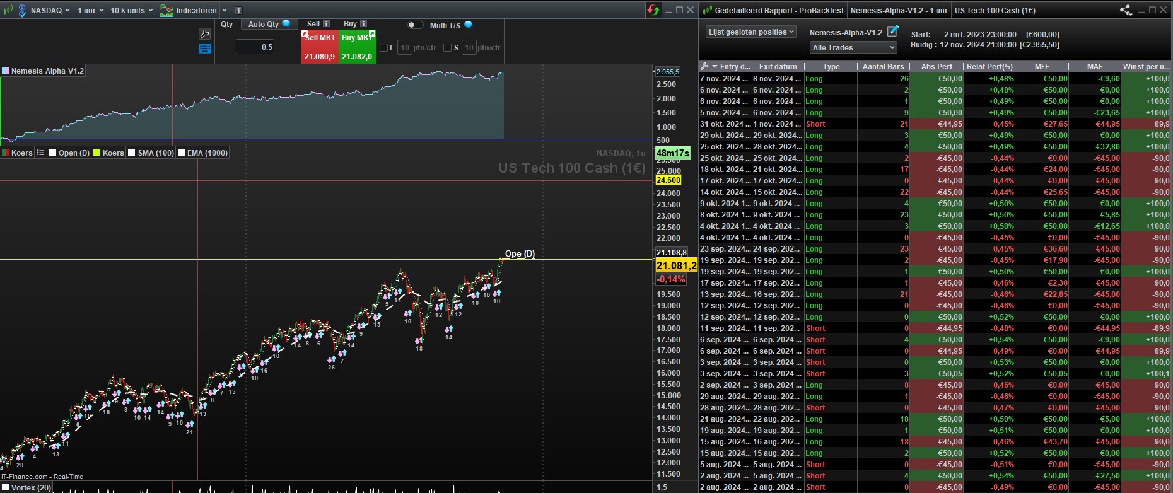This screenshot has height=493, width=1173.
Task: Expand the arrow next to Indicatoren
Action: [x=224, y=10]
